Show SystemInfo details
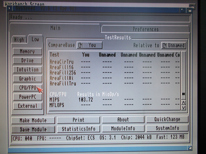 [x=167, y=128]
